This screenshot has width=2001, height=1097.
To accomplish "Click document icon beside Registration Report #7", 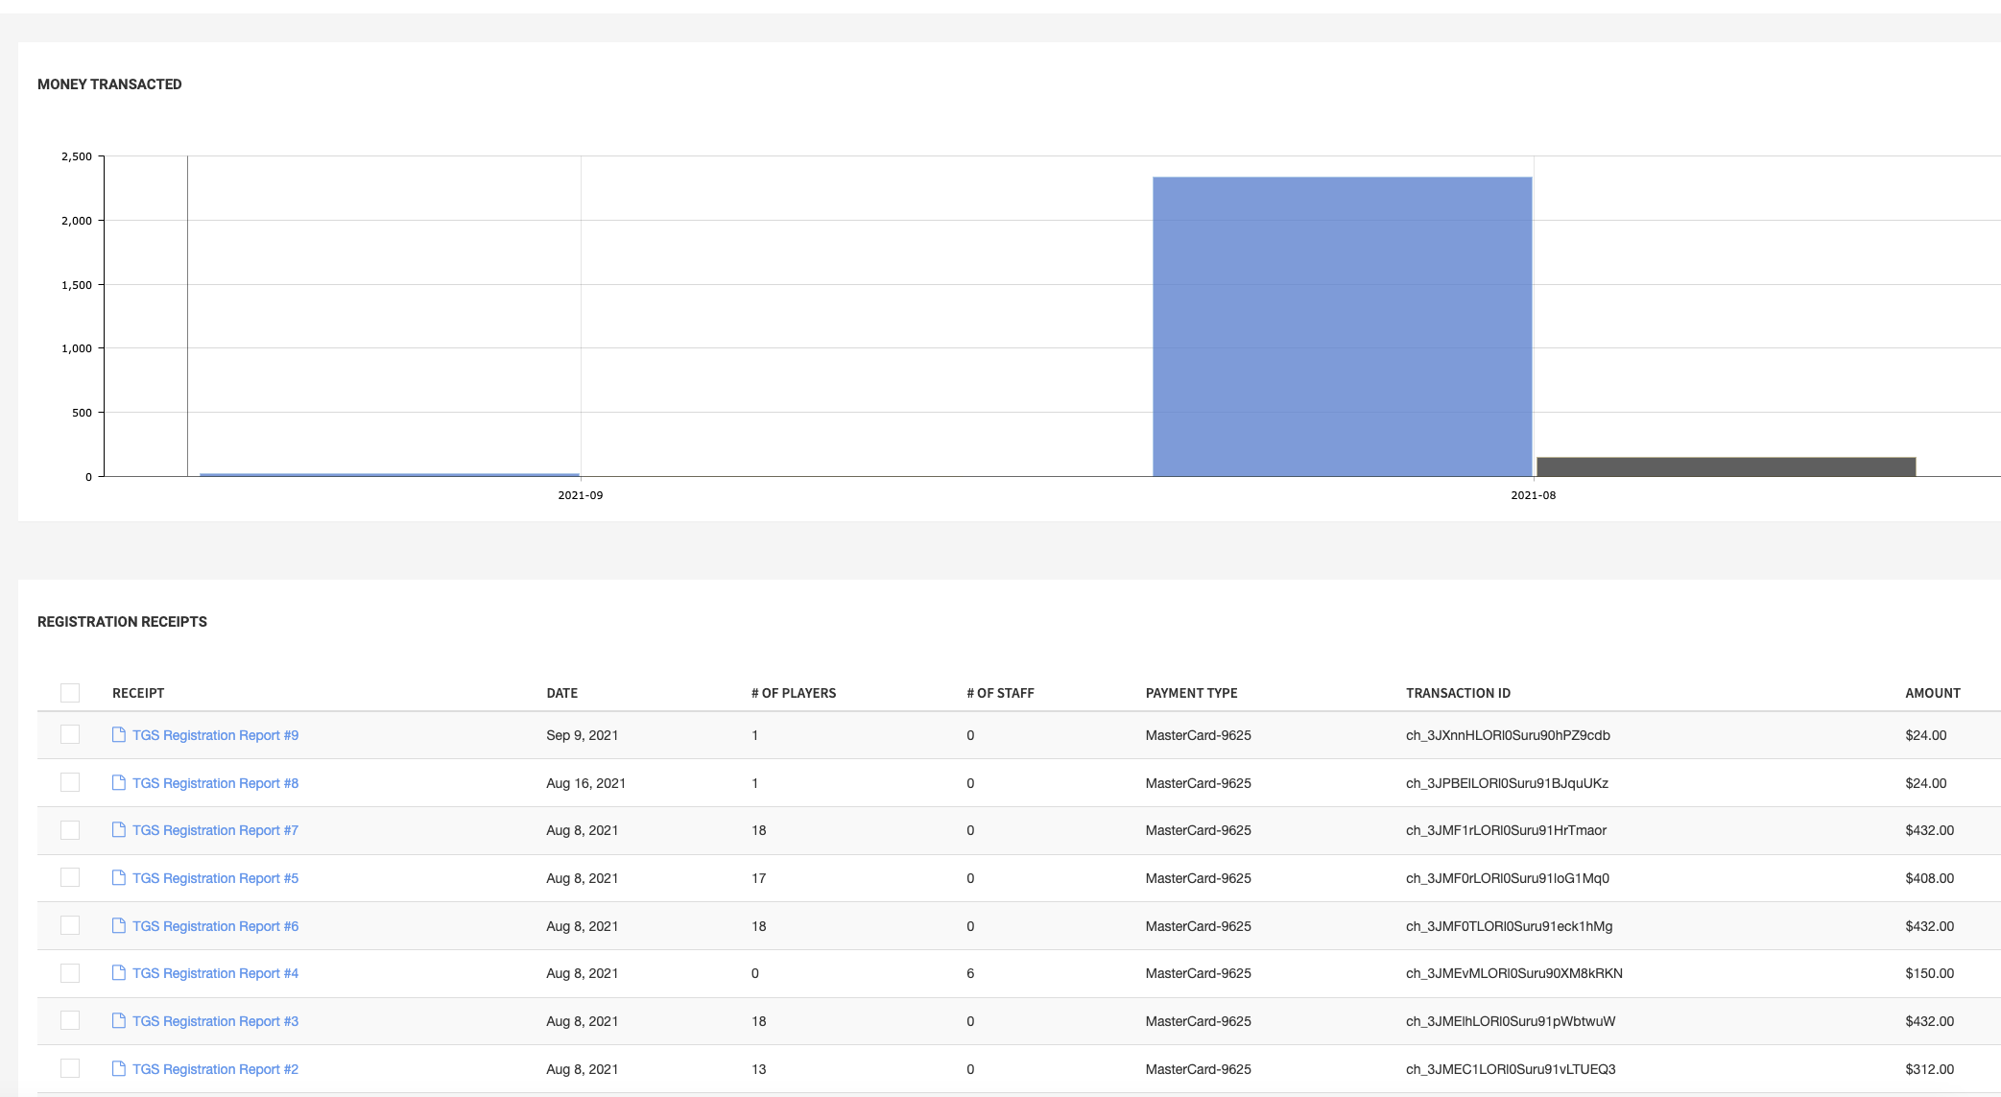I will (x=119, y=830).
